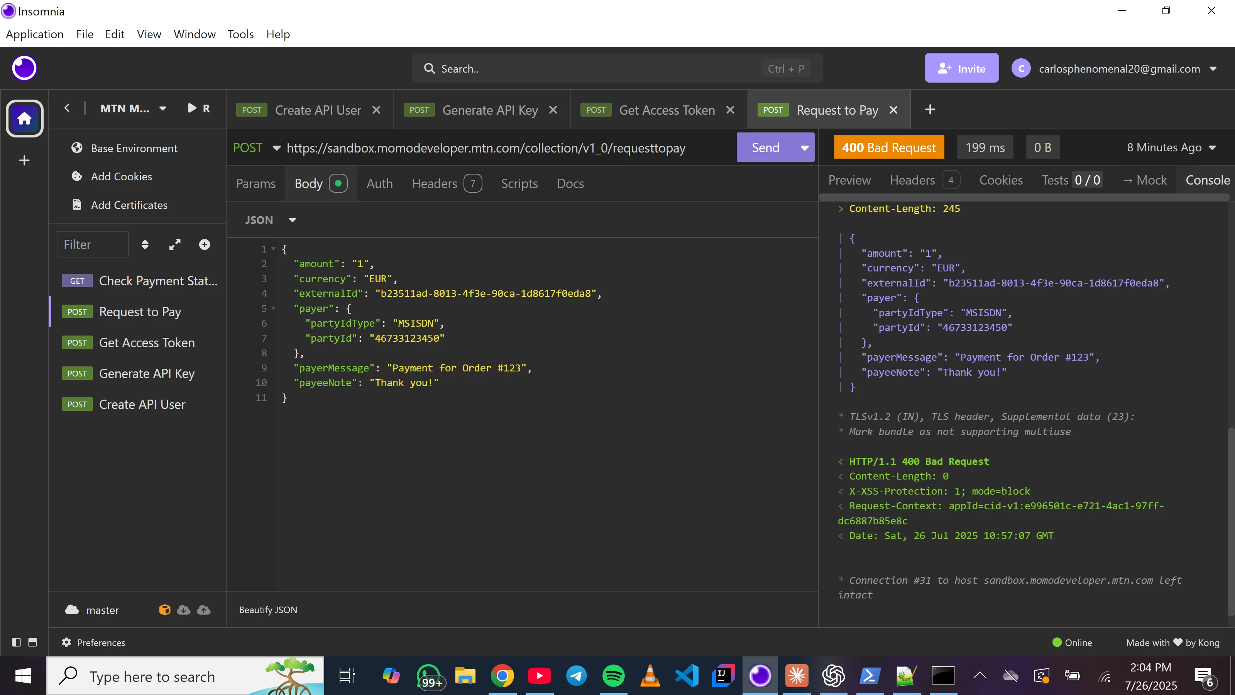Open the MTN M... project dropdown
The height and width of the screenshot is (695, 1235).
coord(133,108)
